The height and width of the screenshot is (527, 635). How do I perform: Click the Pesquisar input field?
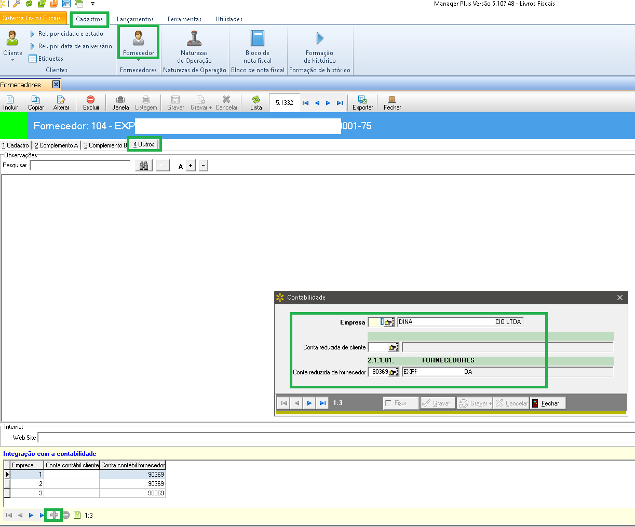click(x=80, y=166)
